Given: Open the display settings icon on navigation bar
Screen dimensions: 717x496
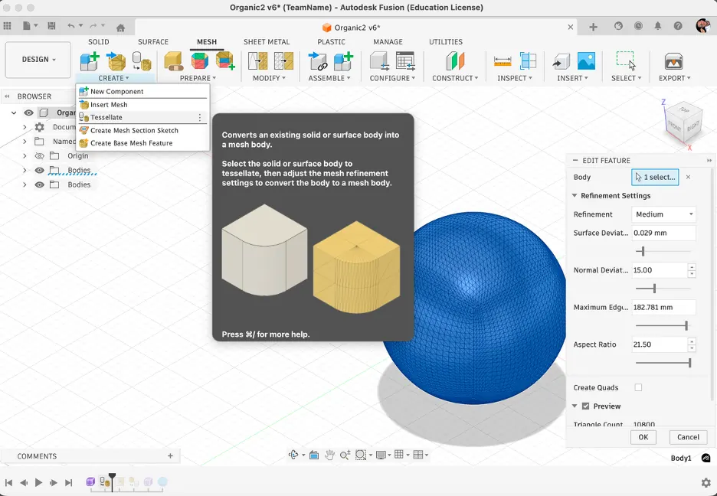Looking at the screenshot, I should click(381, 454).
